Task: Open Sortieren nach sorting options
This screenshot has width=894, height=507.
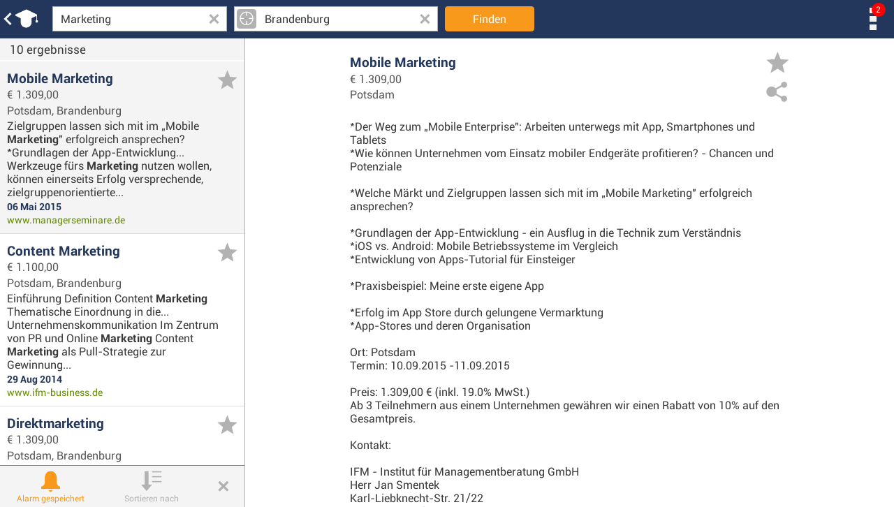Action: click(152, 486)
